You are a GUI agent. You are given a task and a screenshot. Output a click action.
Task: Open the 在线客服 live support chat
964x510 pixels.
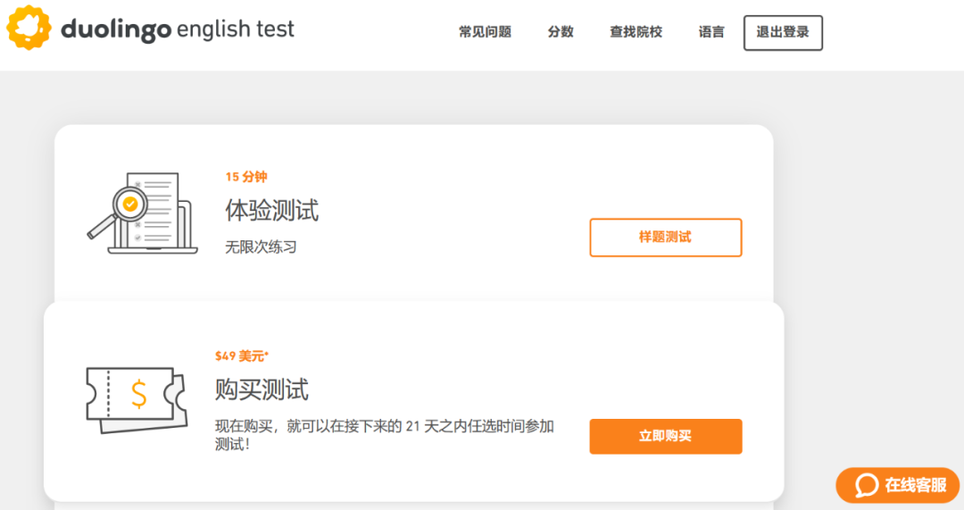(914, 485)
